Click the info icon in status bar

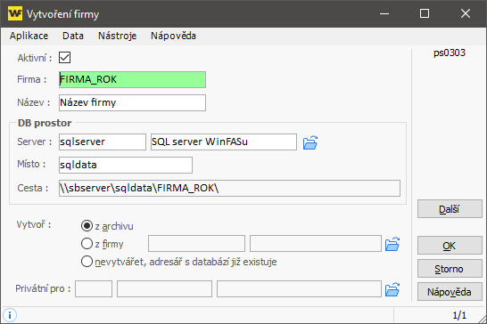(x=10, y=315)
